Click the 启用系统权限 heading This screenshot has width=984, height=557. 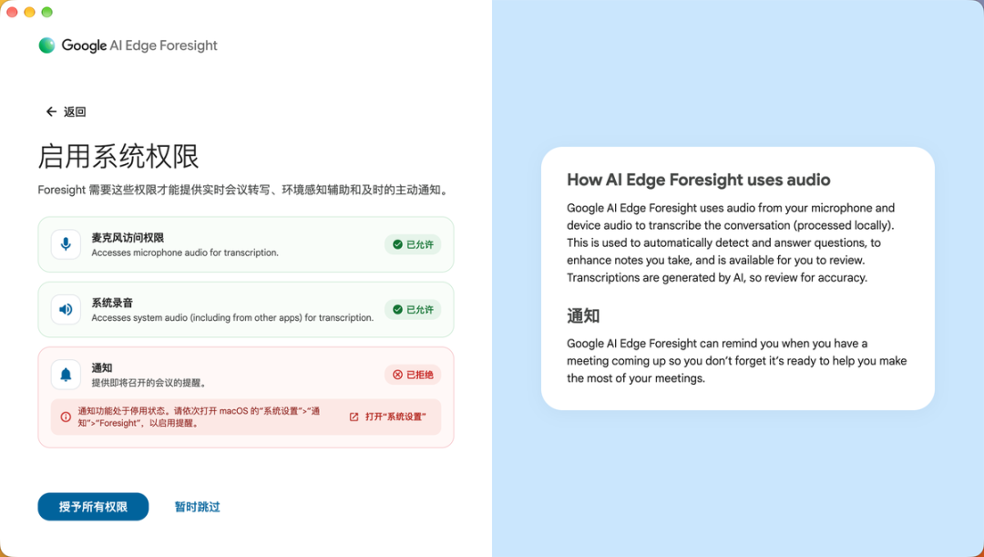pyautogui.click(x=118, y=157)
